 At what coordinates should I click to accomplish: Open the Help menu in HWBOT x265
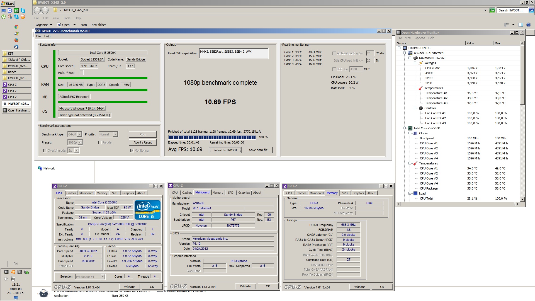click(47, 36)
